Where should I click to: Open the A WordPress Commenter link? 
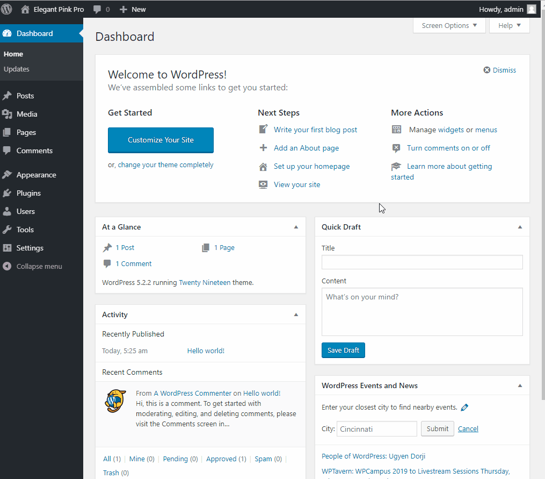(x=193, y=393)
